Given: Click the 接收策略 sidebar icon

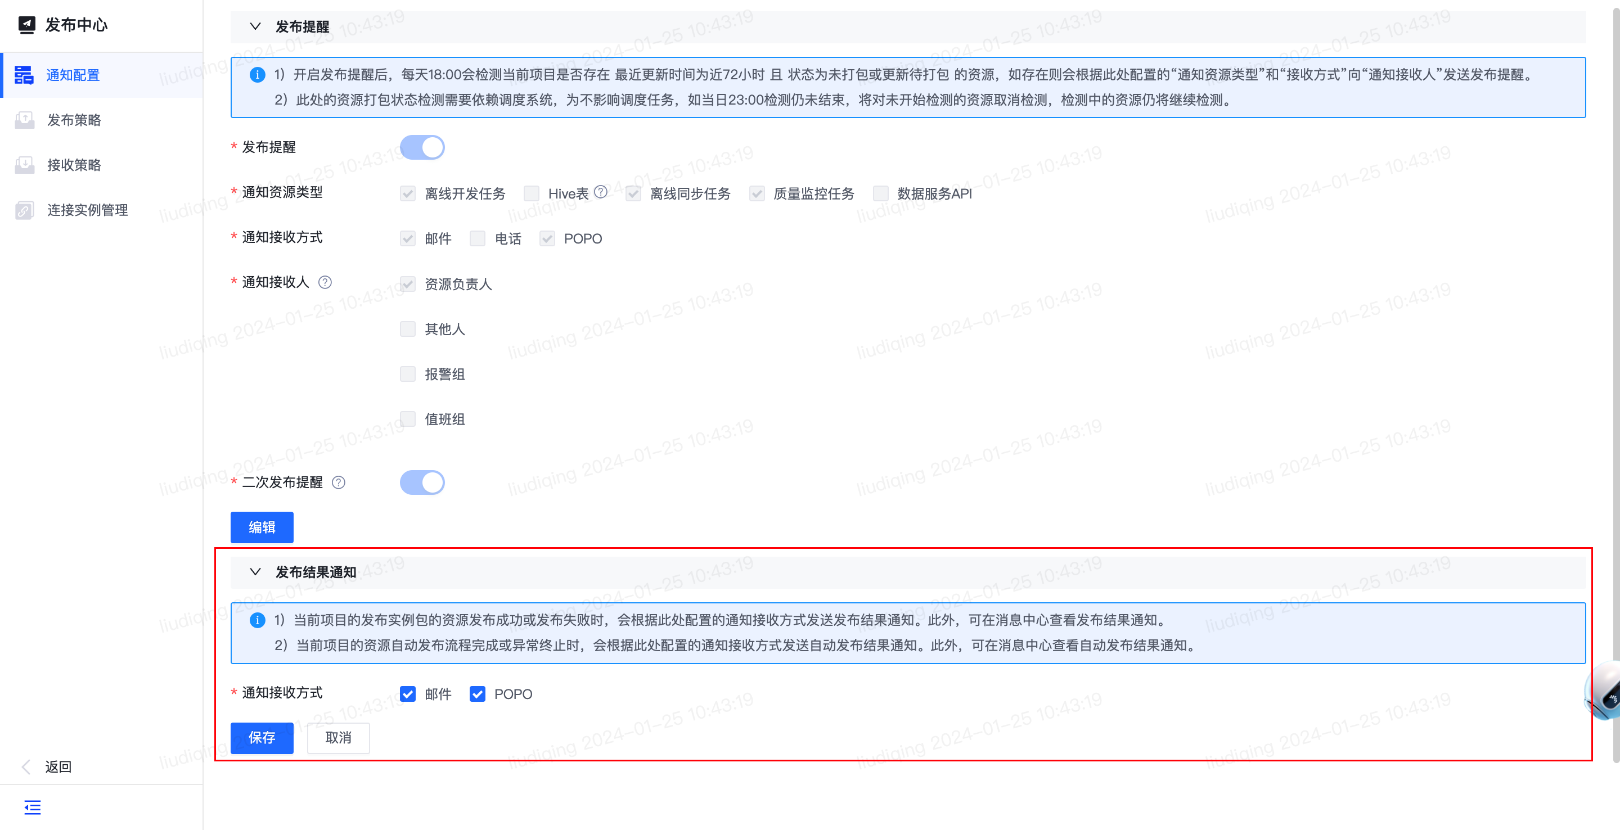Looking at the screenshot, I should pos(25,165).
